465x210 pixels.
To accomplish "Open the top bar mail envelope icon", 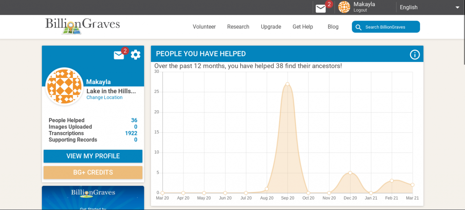I will 321,8.
